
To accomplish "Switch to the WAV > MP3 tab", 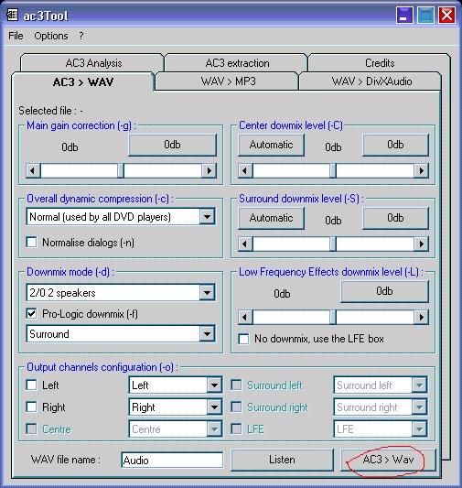I will click(x=228, y=81).
